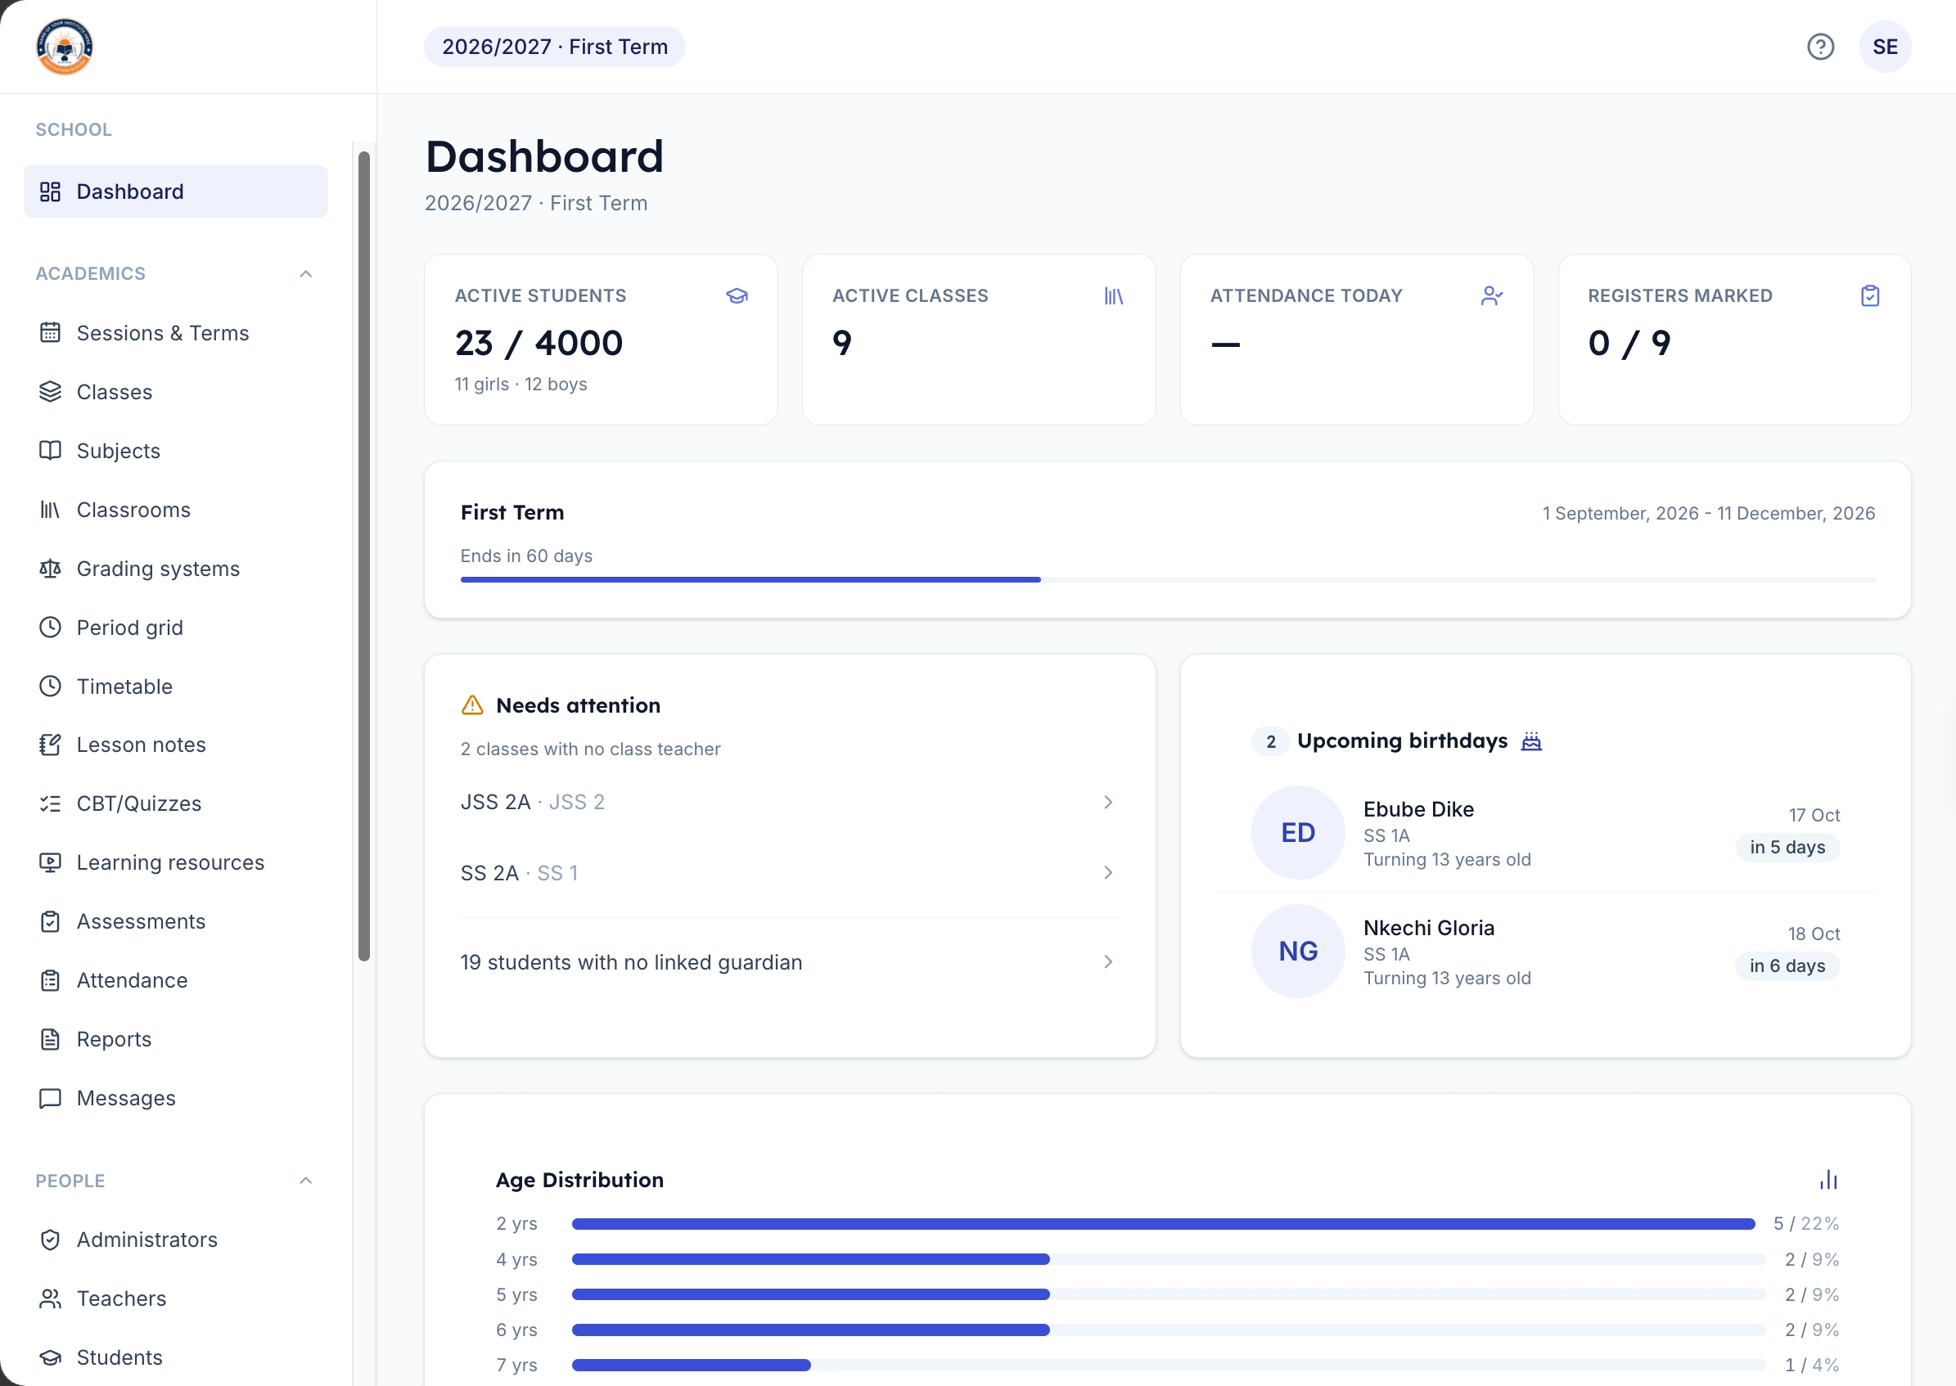Open Grading systems
The width and height of the screenshot is (1956, 1386).
176,569
